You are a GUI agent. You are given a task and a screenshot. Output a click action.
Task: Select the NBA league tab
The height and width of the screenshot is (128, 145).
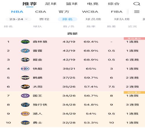coord(17,12)
